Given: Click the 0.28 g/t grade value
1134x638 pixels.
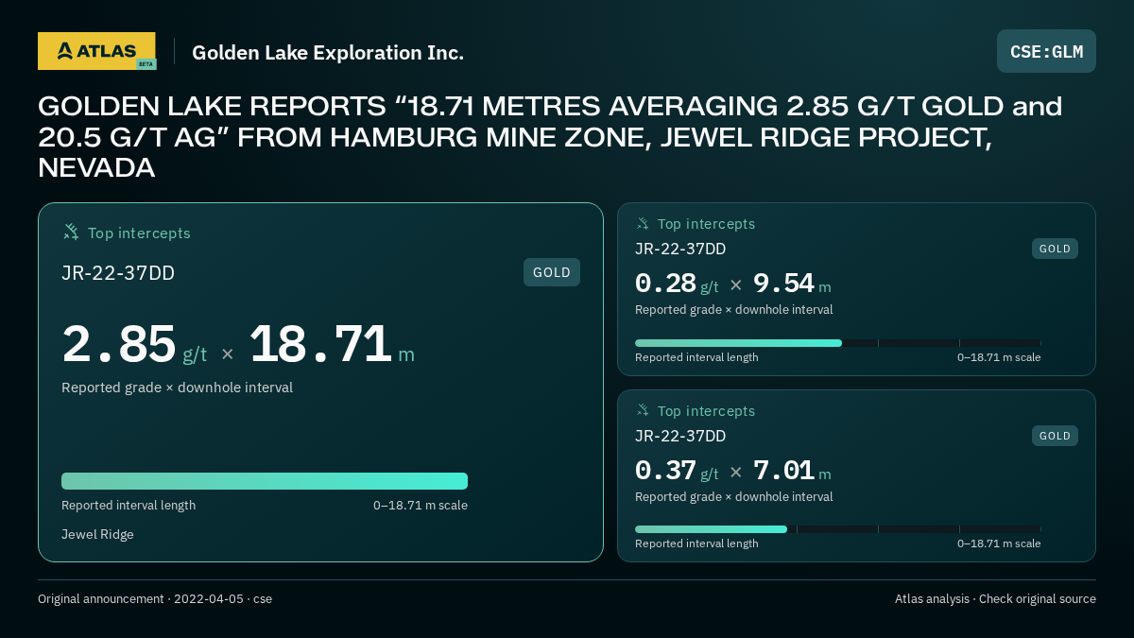Looking at the screenshot, I should [677, 284].
